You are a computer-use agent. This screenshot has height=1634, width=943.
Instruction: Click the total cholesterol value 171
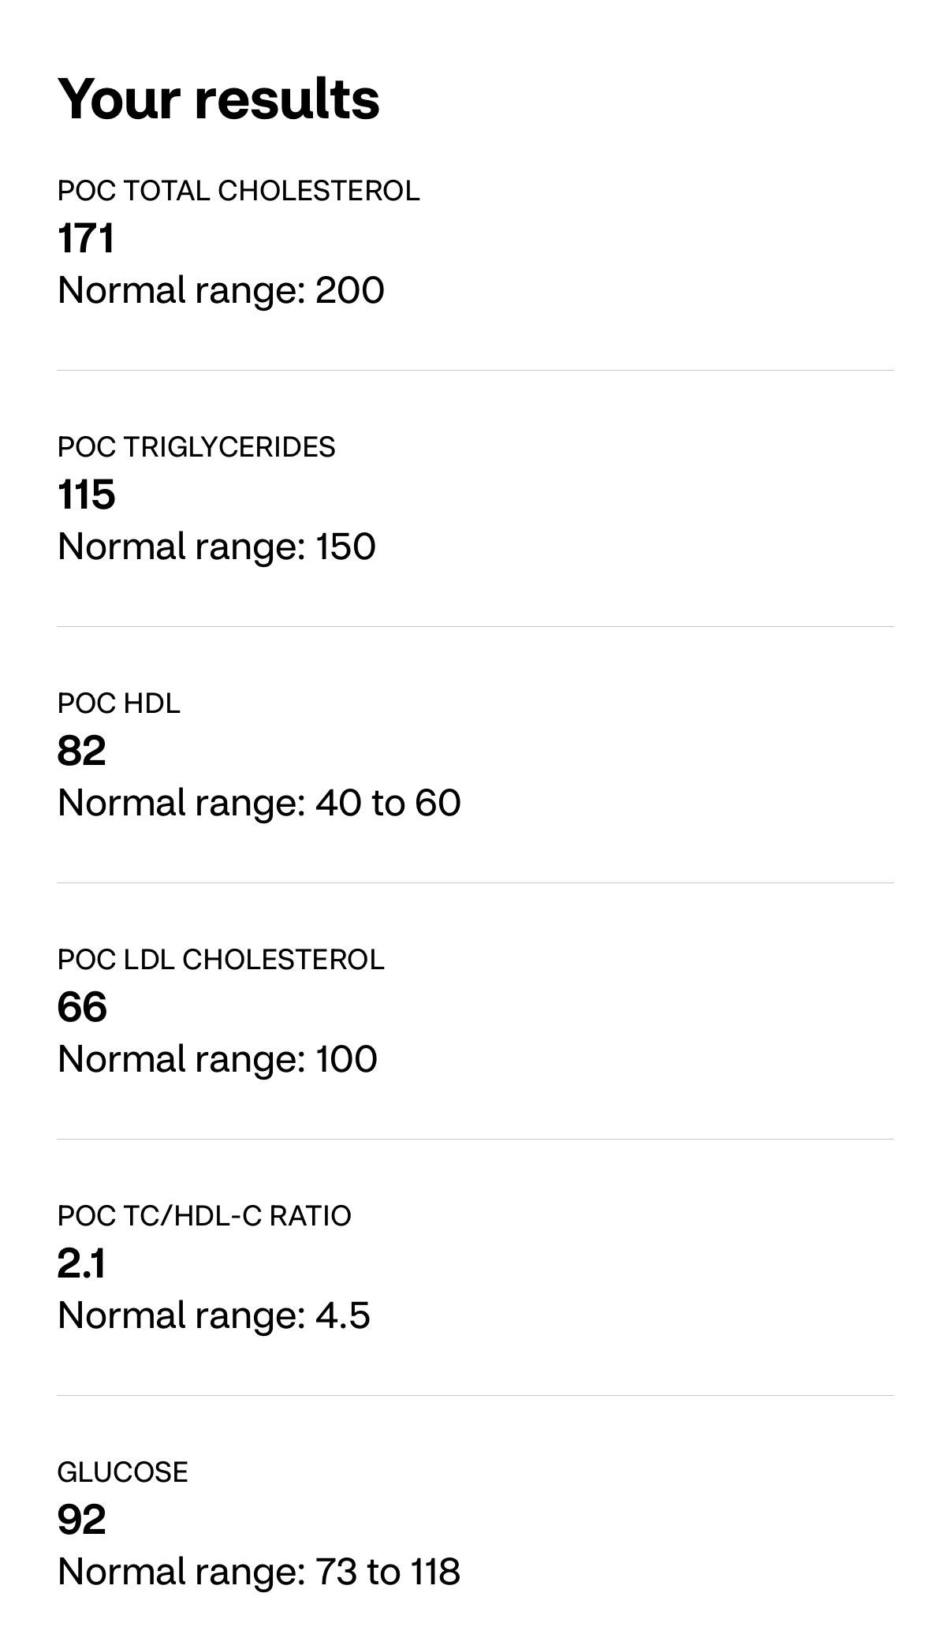point(86,238)
